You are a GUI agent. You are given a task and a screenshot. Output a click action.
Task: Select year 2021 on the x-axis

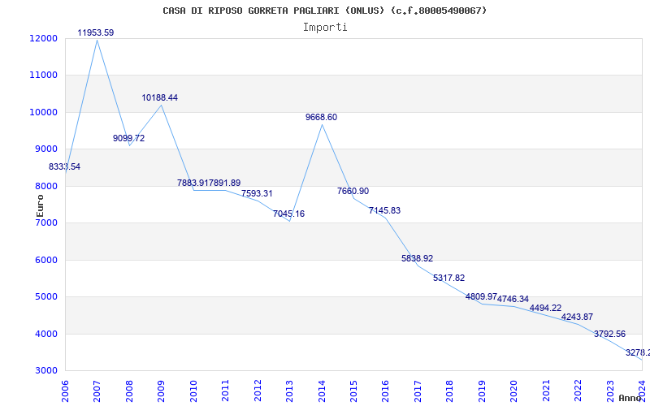point(546,391)
